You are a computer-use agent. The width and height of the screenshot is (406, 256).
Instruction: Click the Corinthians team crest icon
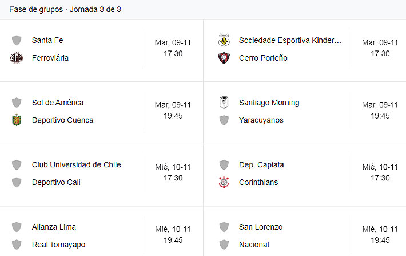(224, 182)
